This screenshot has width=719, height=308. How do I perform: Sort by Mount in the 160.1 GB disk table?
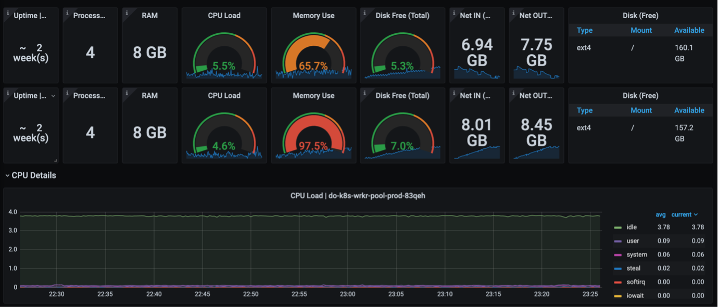[x=641, y=30]
